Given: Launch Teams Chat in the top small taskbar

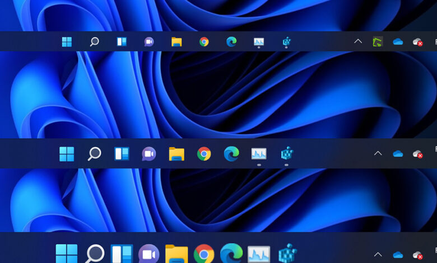Looking at the screenshot, I should point(149,41).
